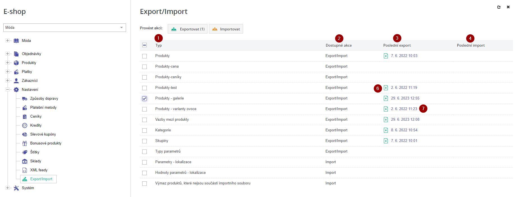
Task: Check the Produkty-ceníky checkbox
Action: pyautogui.click(x=144, y=77)
